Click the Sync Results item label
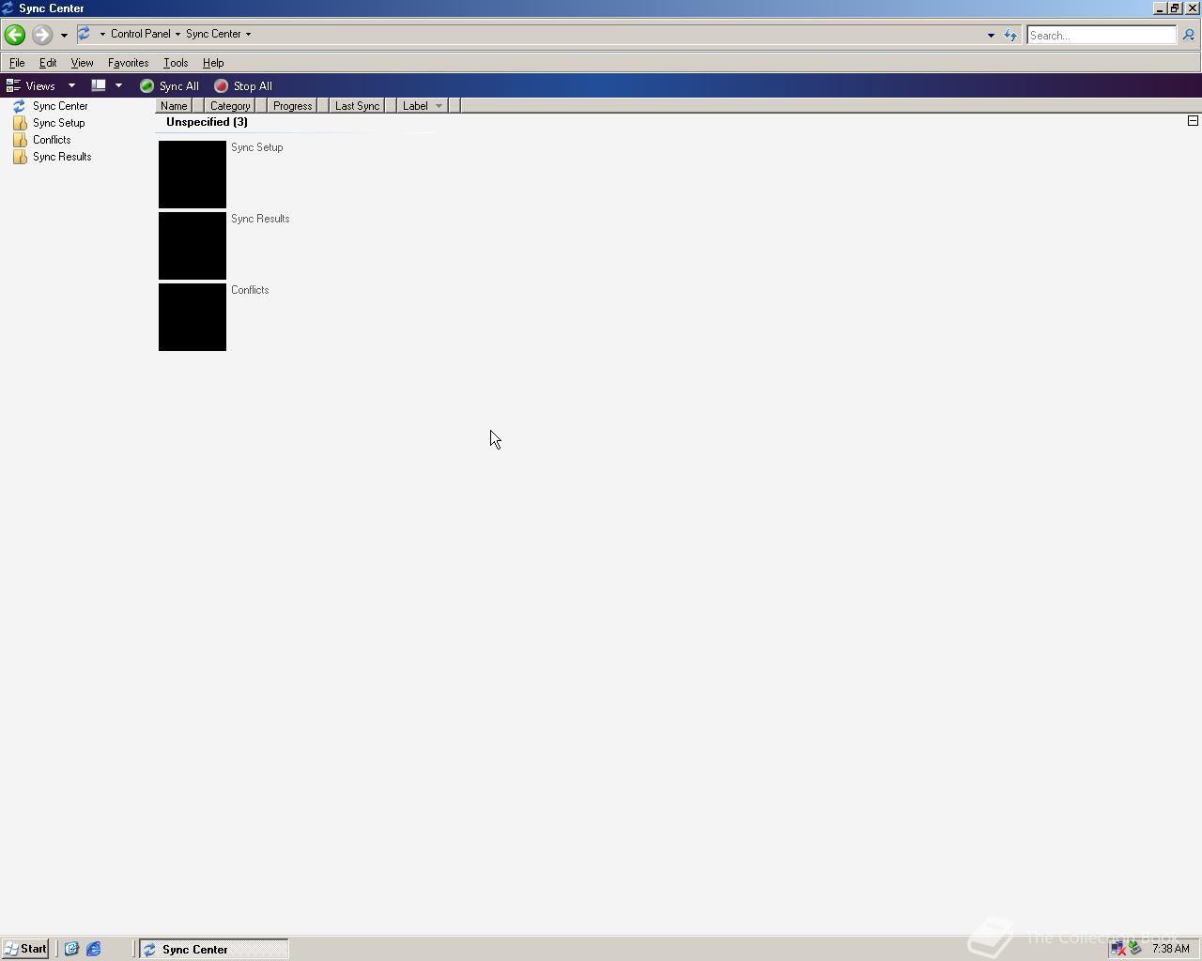Screen dimensions: 1202x961 pos(260,219)
